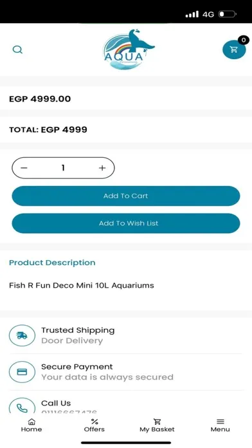This screenshot has width=252, height=448.
Task: Open the shopping cart icon in header
Action: 234,50
